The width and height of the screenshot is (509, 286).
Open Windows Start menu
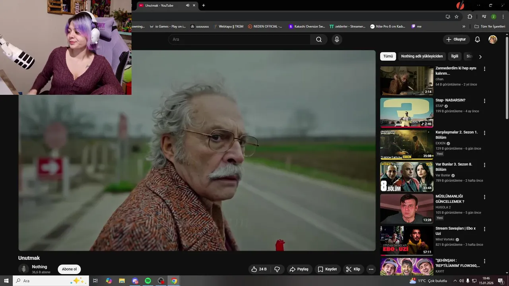click(6, 281)
